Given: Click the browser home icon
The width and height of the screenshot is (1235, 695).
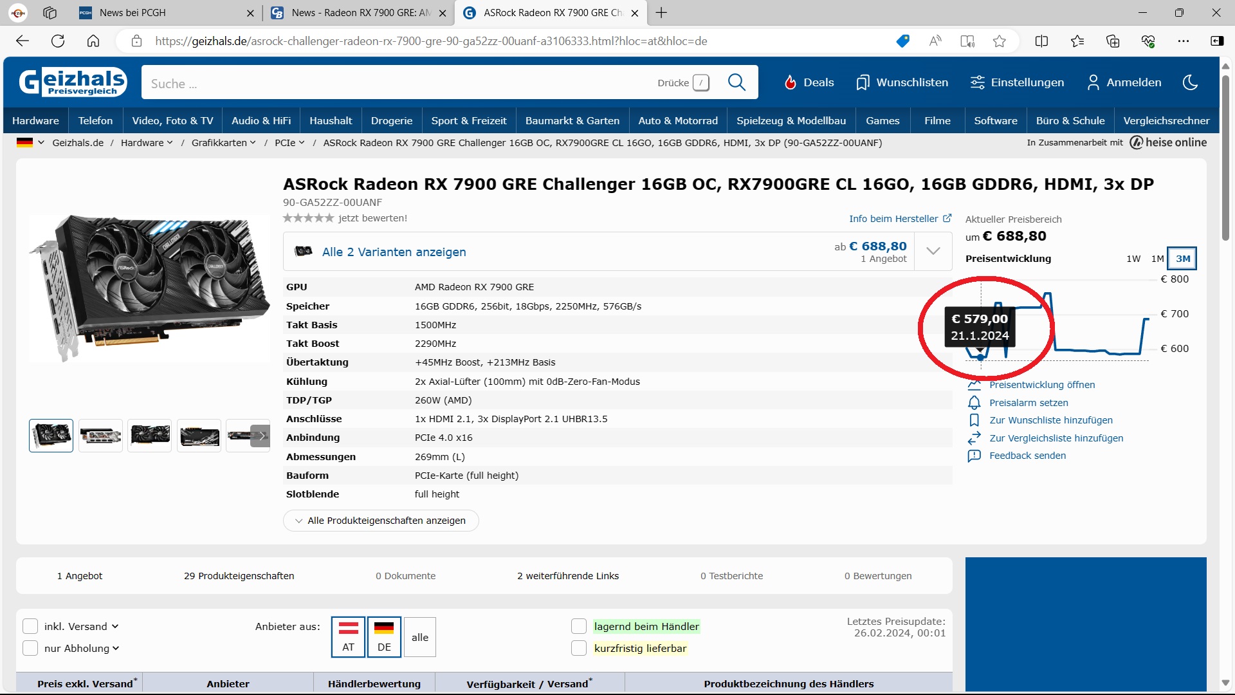Looking at the screenshot, I should [x=93, y=41].
